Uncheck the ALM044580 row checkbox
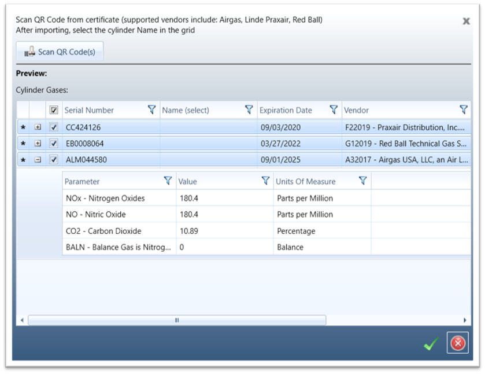The width and height of the screenshot is (485, 374). 54,160
